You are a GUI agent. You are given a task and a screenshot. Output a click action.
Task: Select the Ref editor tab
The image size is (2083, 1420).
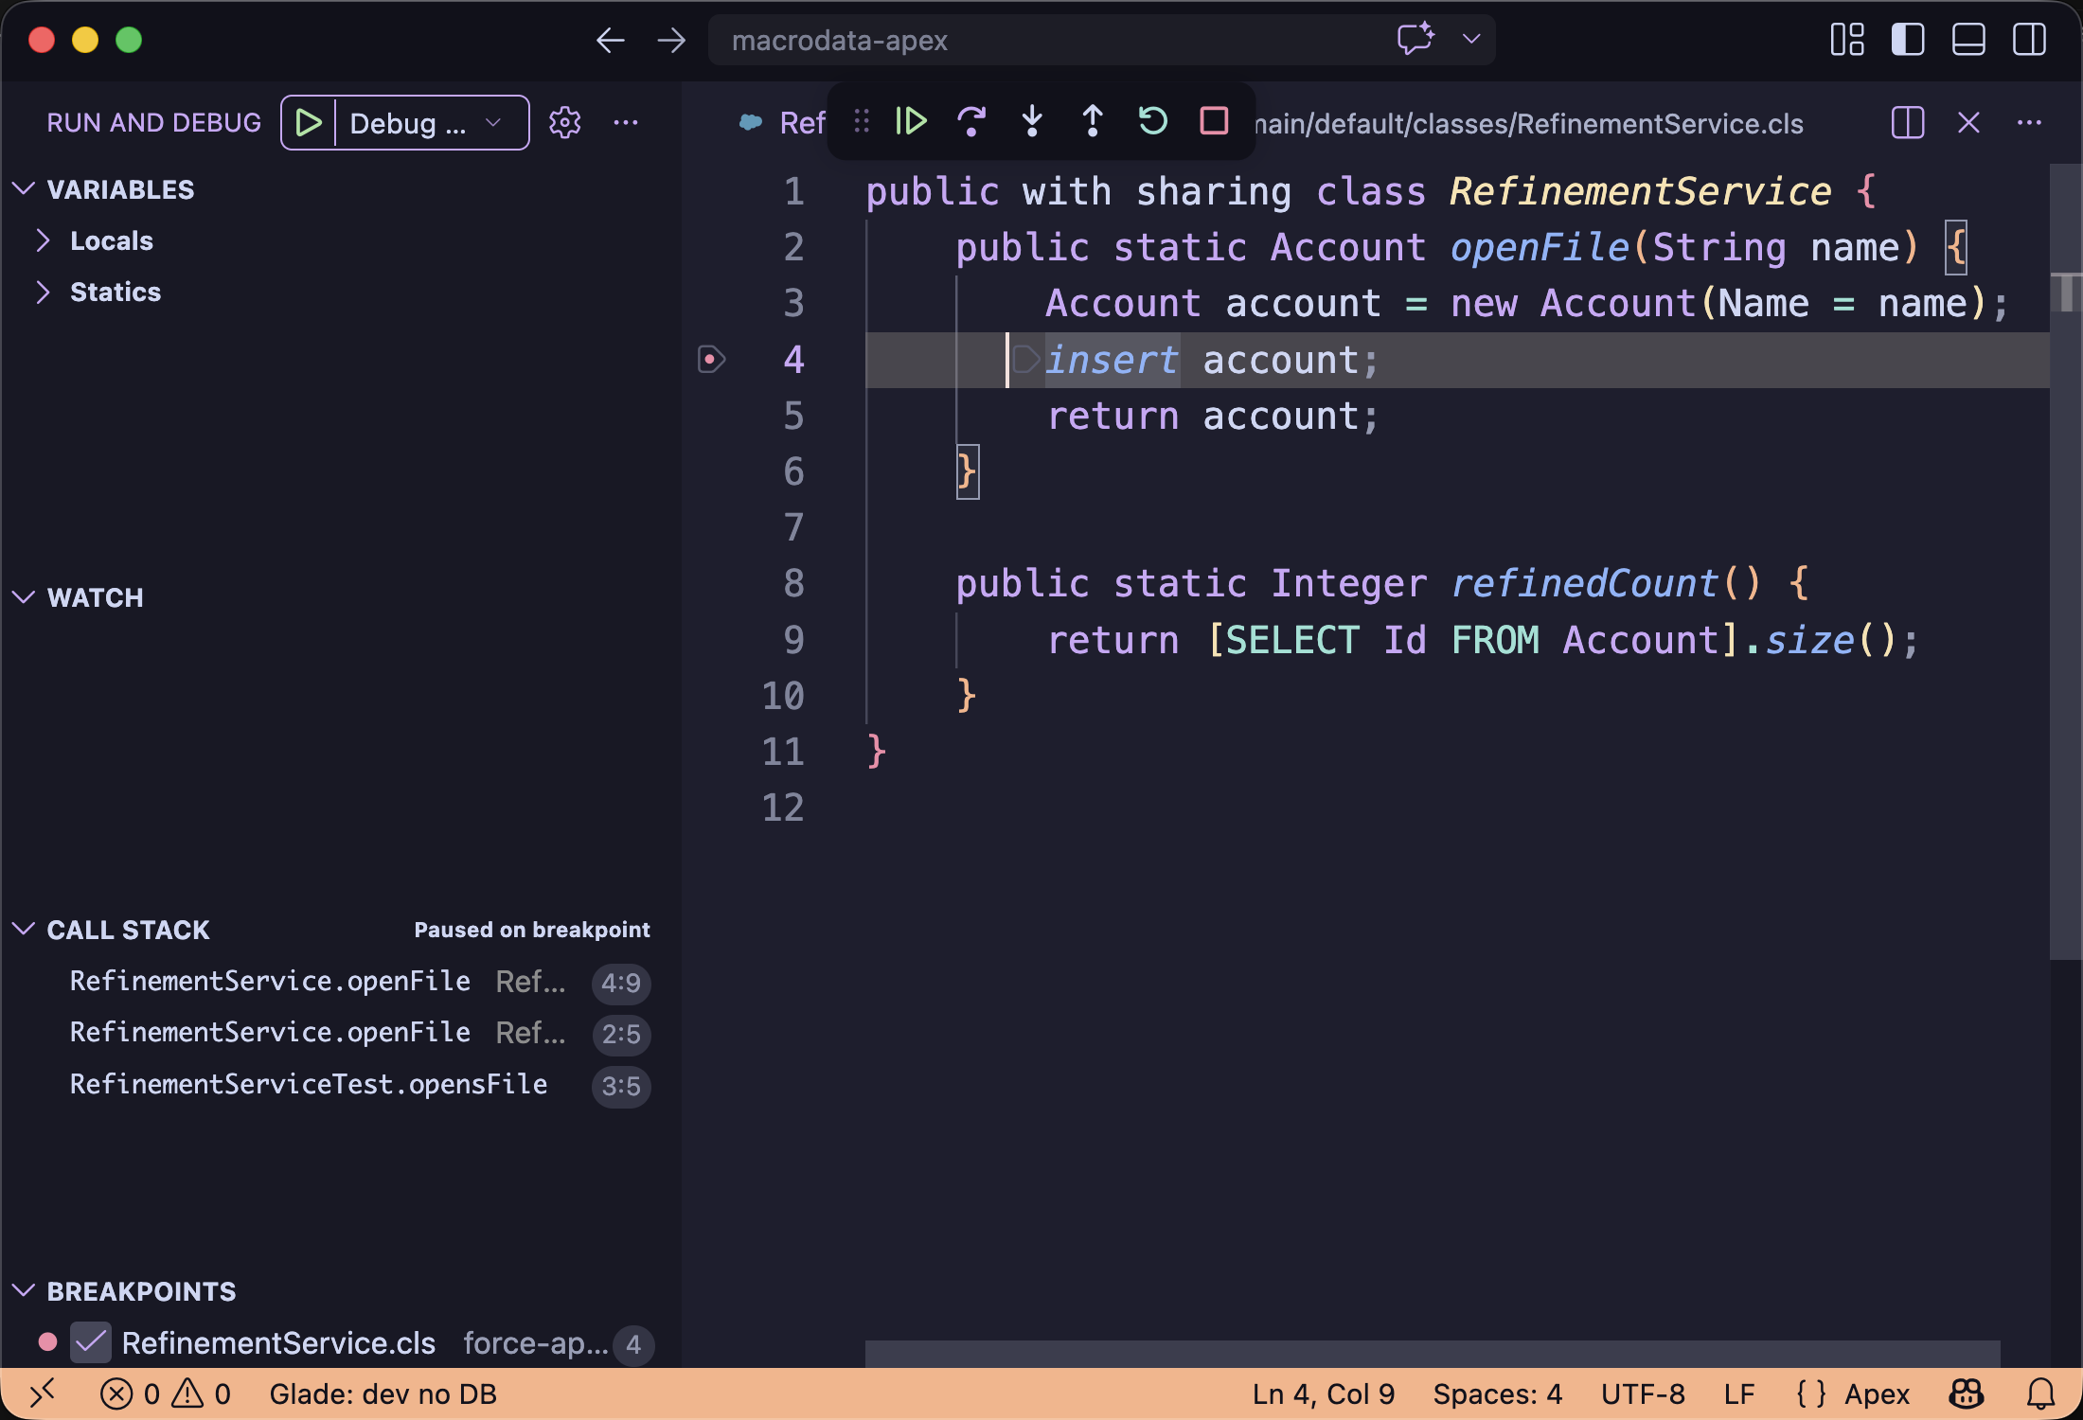pos(782,123)
